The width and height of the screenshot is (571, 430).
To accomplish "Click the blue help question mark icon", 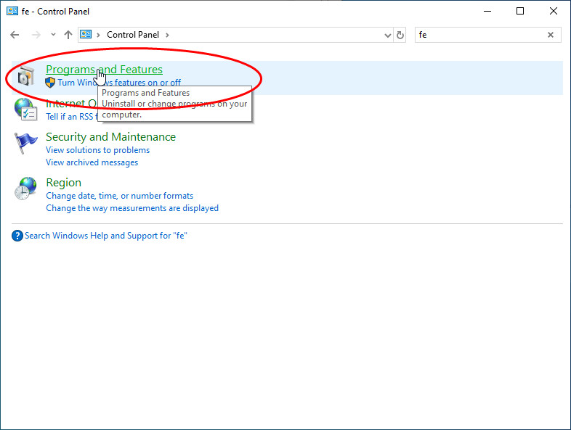I will pyautogui.click(x=17, y=236).
